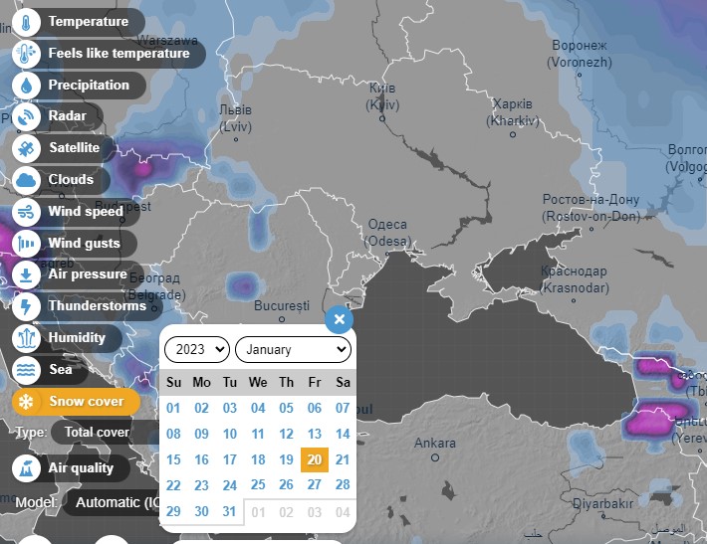
Task: Activate the Satellite layer icon
Action: pyautogui.click(x=26, y=148)
